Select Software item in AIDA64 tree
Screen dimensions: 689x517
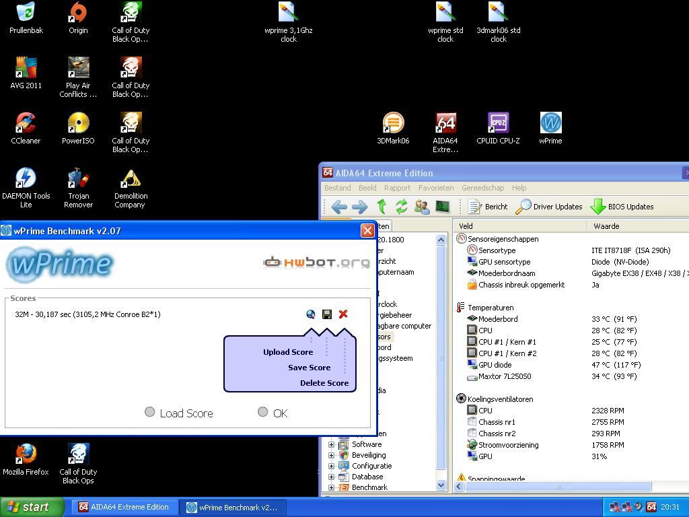point(367,444)
